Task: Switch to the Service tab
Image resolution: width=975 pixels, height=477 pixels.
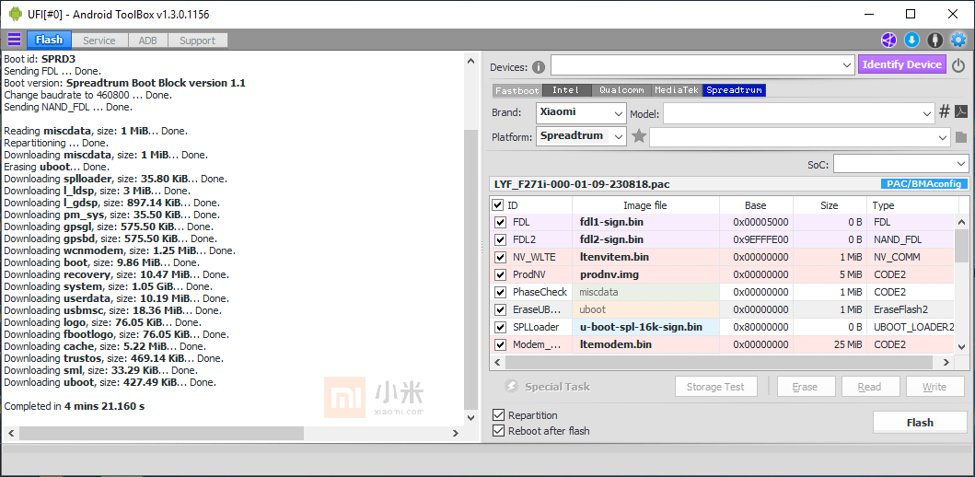Action: pos(99,41)
